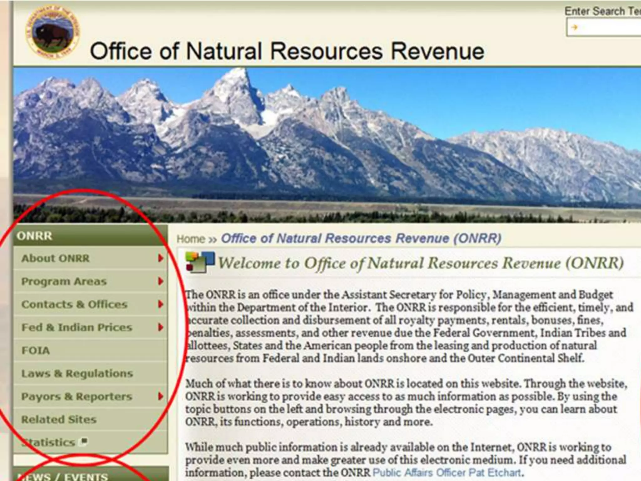Screen dimensions: 641x481
Task: Expand About ONRR submenu red arrow
Action: click(161, 258)
